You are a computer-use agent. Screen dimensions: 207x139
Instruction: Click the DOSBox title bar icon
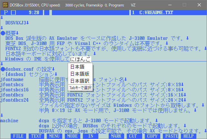[x=5, y=5]
